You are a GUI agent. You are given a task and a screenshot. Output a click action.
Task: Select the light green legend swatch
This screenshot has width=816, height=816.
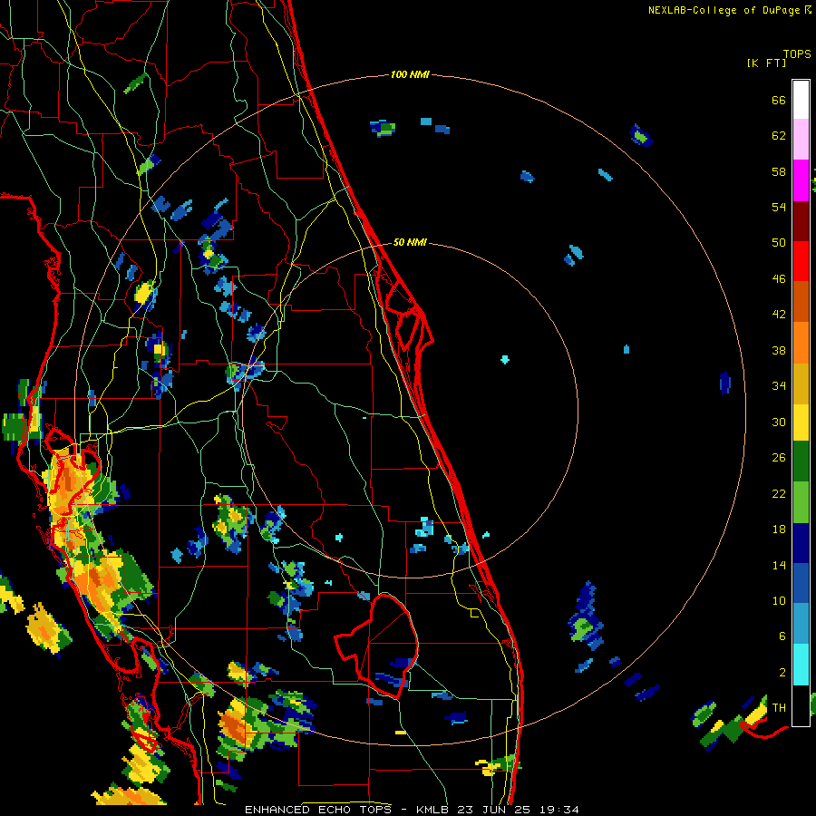(x=801, y=502)
